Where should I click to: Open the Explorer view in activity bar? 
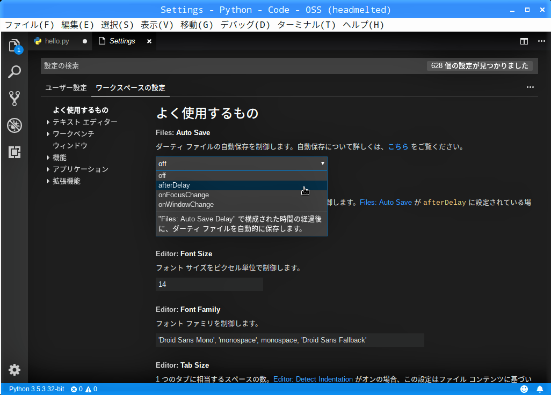click(15, 46)
